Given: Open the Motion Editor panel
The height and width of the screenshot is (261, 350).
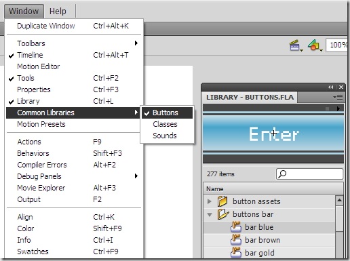Looking at the screenshot, I should [74, 66].
